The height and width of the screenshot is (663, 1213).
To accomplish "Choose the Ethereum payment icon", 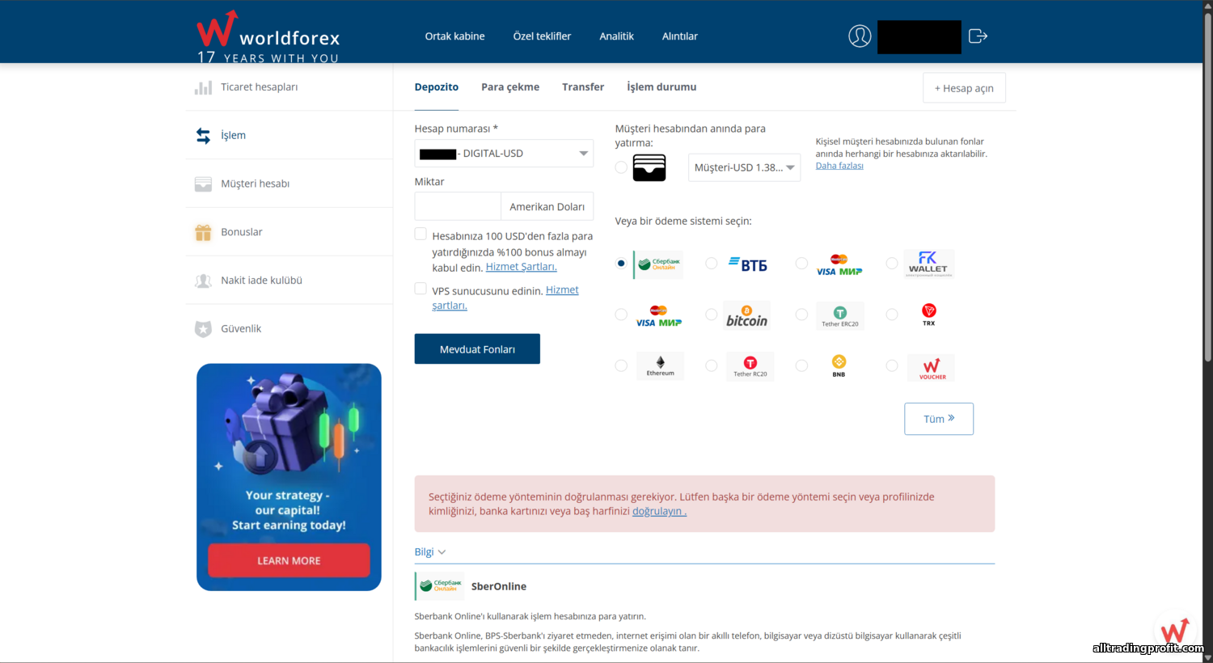I will 660,365.
